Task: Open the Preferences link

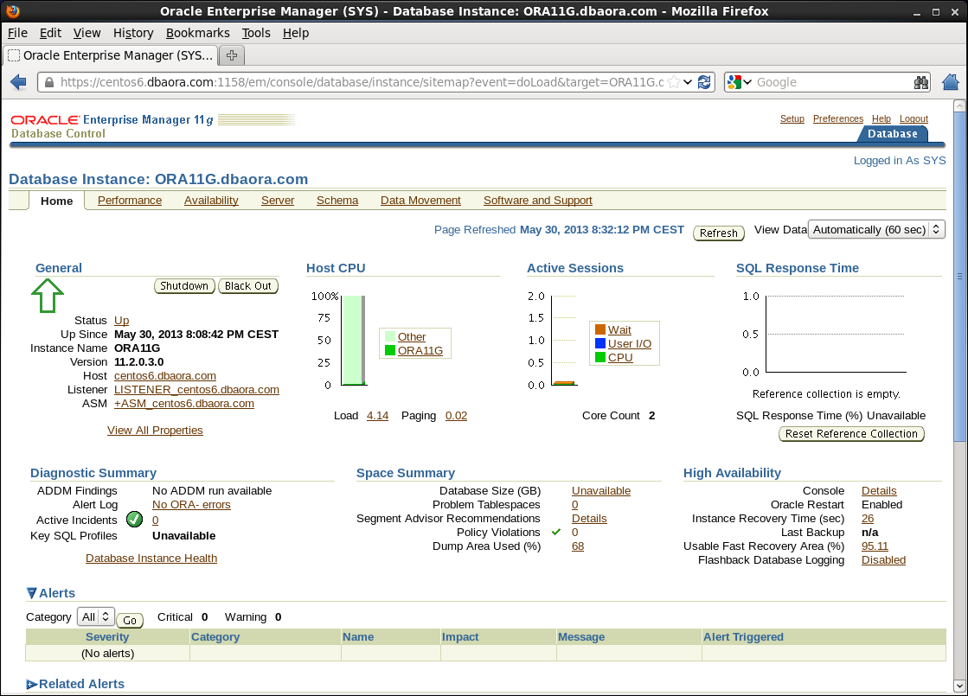Action: [837, 118]
